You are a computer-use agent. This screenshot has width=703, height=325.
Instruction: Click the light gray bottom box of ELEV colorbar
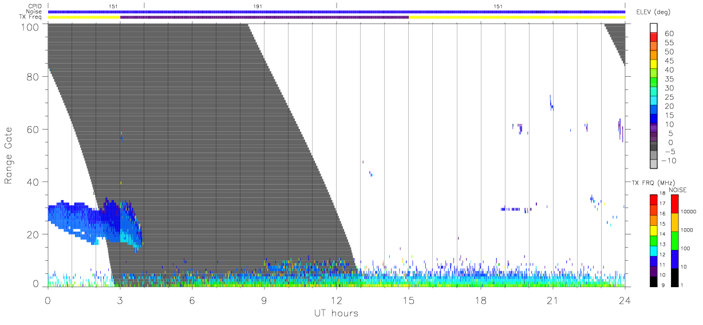point(654,165)
